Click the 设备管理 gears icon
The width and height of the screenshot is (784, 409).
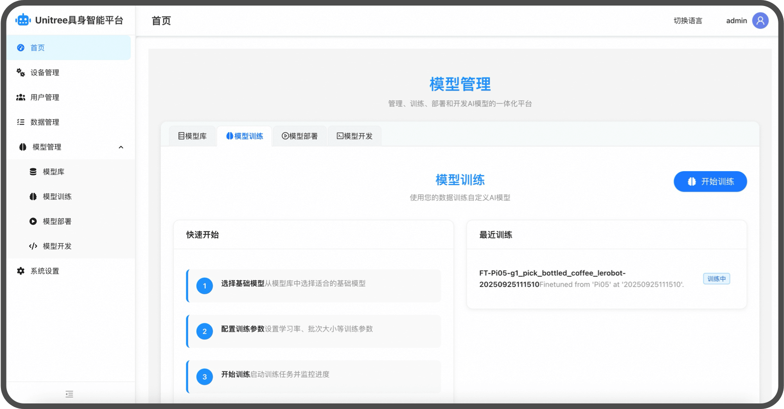tap(21, 72)
